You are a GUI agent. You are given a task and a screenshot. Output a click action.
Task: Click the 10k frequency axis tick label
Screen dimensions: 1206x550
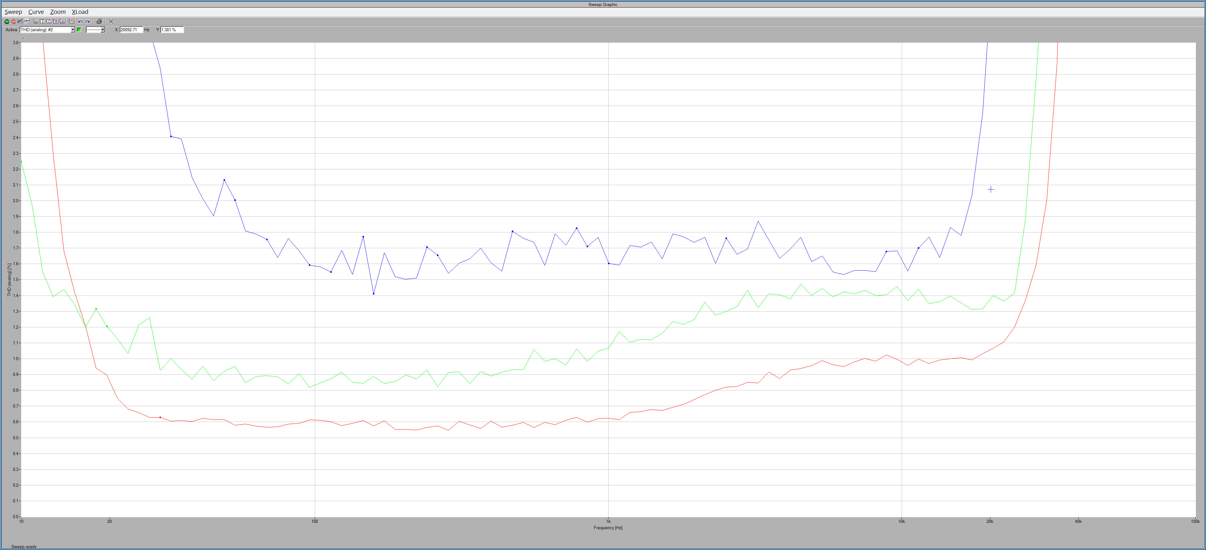coord(901,521)
